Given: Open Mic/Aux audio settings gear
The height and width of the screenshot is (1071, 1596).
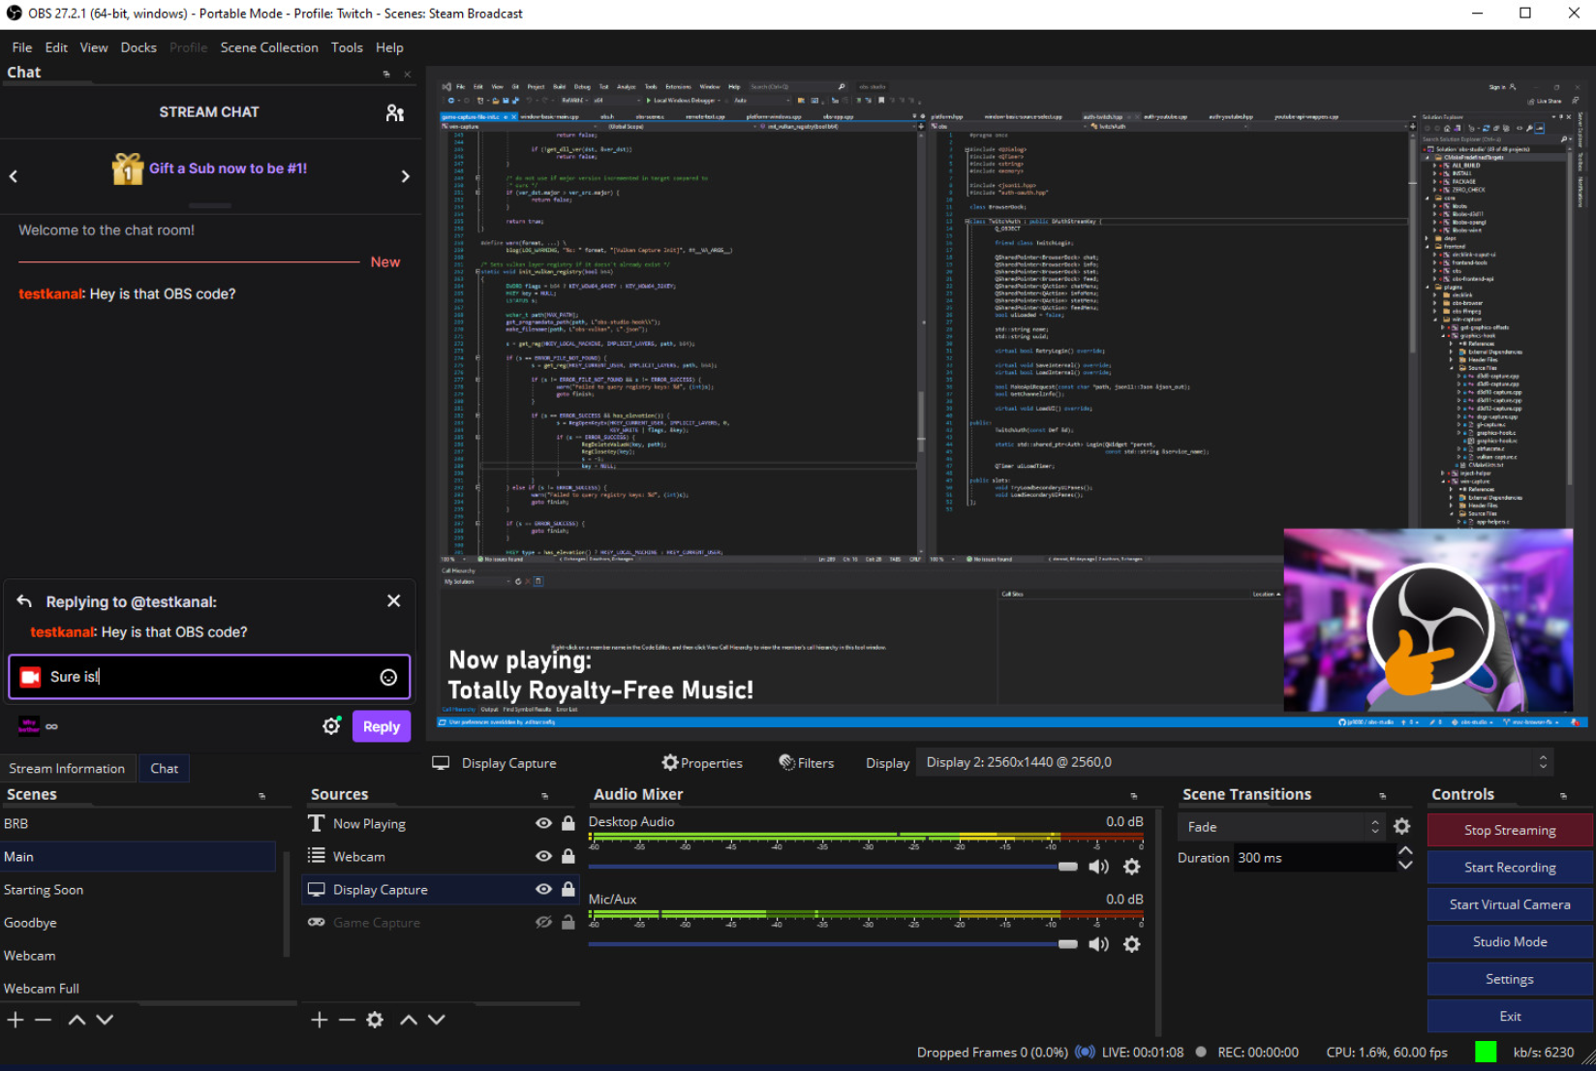Looking at the screenshot, I should 1131,944.
